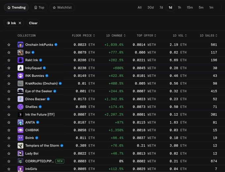Click the verified badge next to Boink
Image resolution: width=225 pixels, height=172 pixels.
tap(37, 138)
